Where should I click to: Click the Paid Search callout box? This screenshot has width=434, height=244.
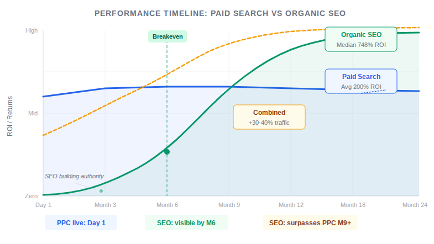pyautogui.click(x=361, y=81)
